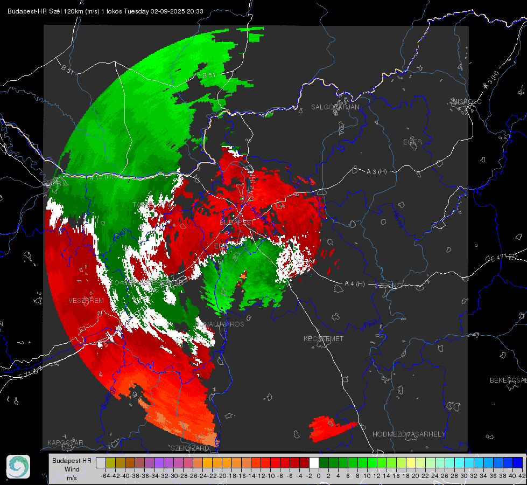This screenshot has width=527, height=485.
Task: Click the 30 legend value
Action: [x=464, y=476]
